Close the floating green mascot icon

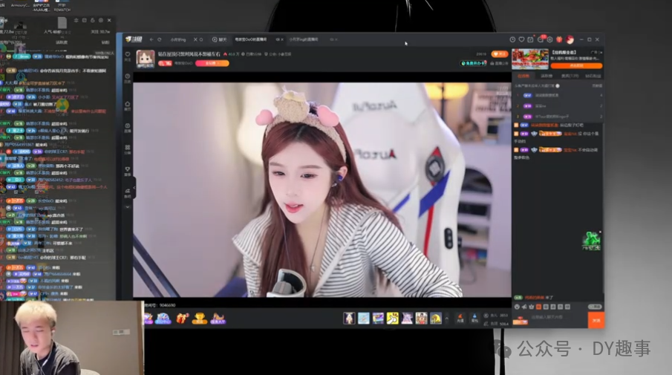pyautogui.click(x=600, y=232)
